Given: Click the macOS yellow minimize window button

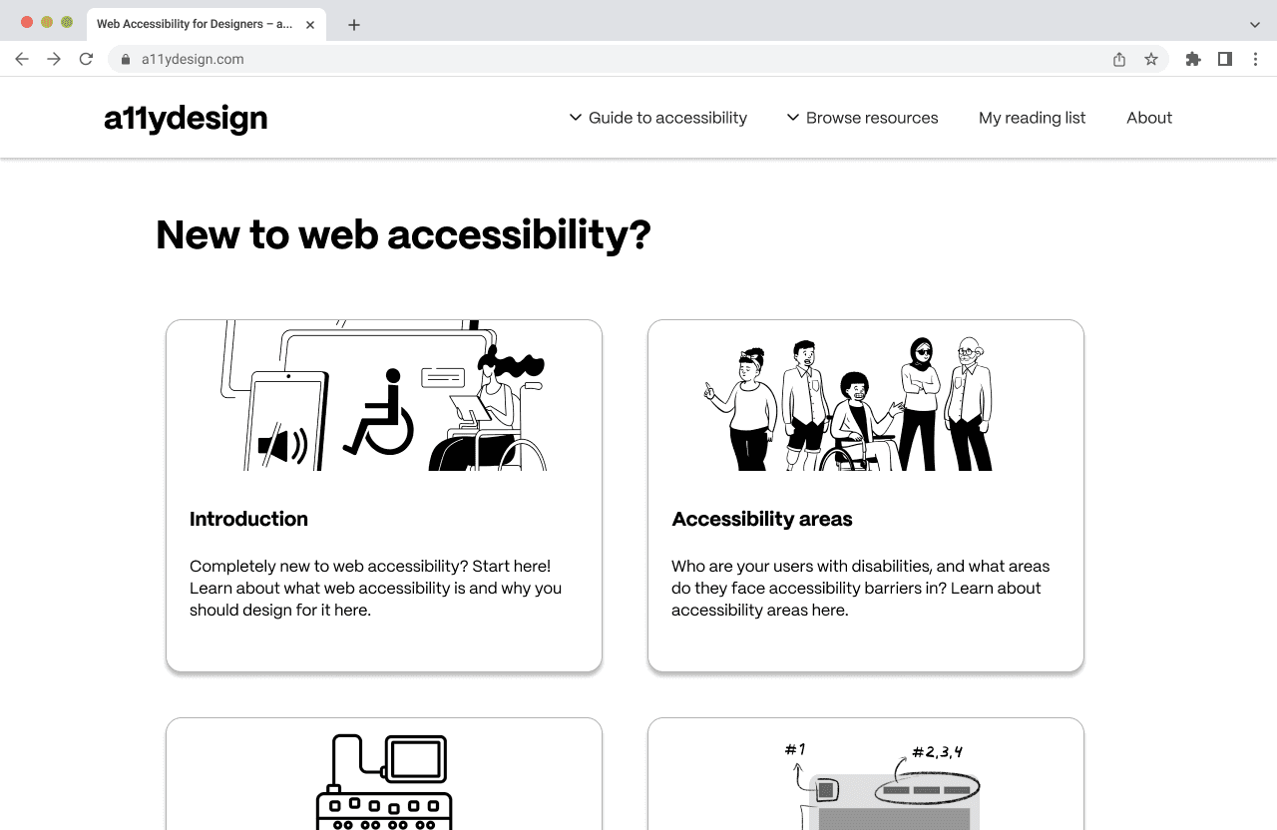Looking at the screenshot, I should point(47,22).
